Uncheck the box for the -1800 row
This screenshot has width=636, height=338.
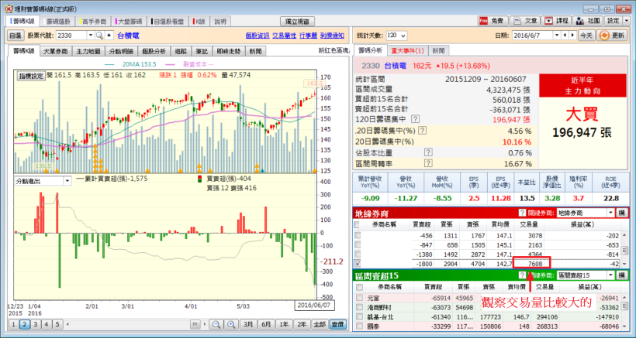(x=358, y=264)
